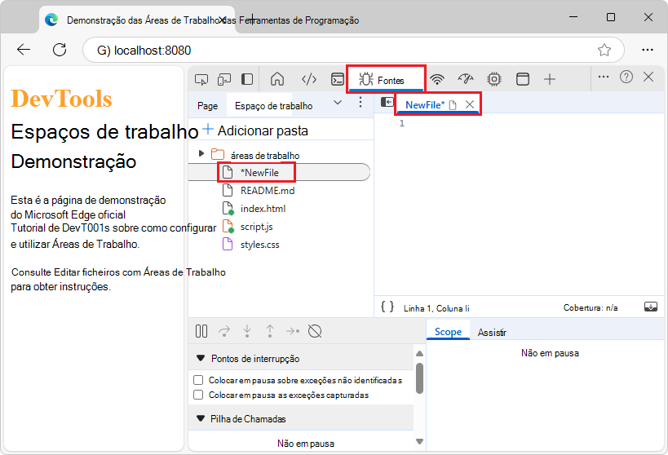
Task: Open browser Settings and more menu
Action: point(648,50)
